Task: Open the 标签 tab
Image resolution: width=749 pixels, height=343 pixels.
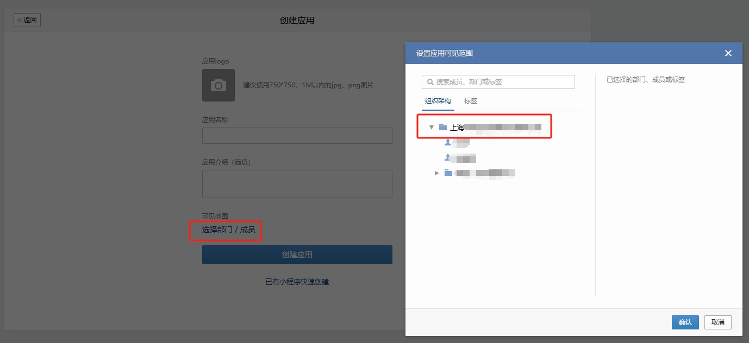Action: click(x=471, y=101)
